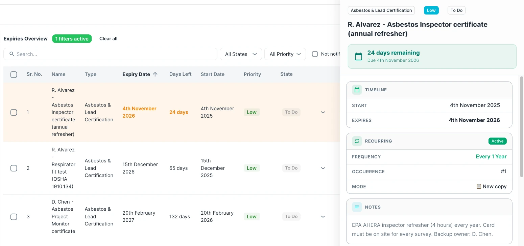524x246 pixels.
Task: Click To Do state in Respirator fit test row
Action: pyautogui.click(x=291, y=168)
